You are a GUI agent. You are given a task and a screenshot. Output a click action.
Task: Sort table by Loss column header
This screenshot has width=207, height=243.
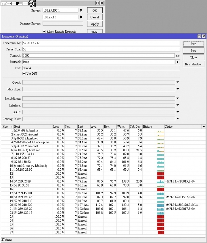tap(58, 127)
